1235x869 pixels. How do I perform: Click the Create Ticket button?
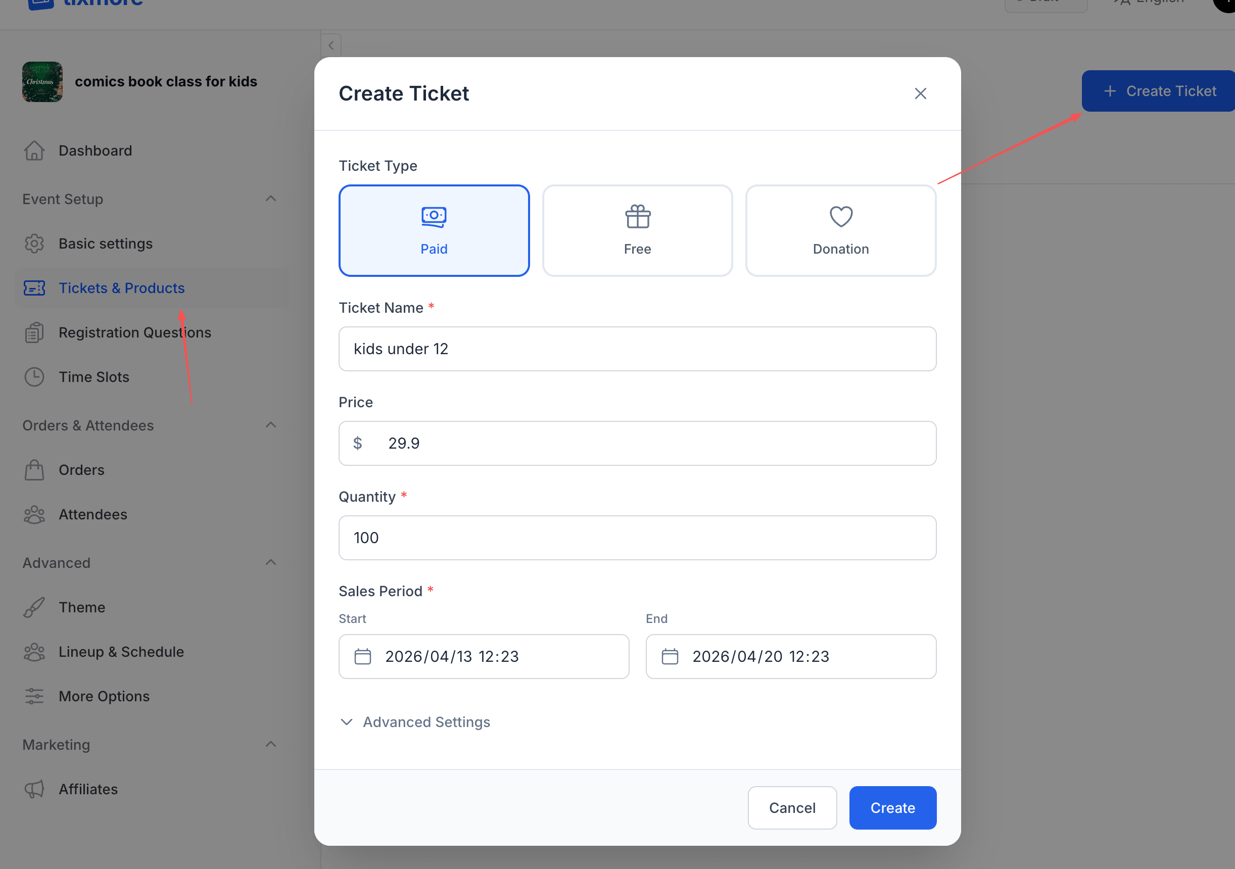1157,90
